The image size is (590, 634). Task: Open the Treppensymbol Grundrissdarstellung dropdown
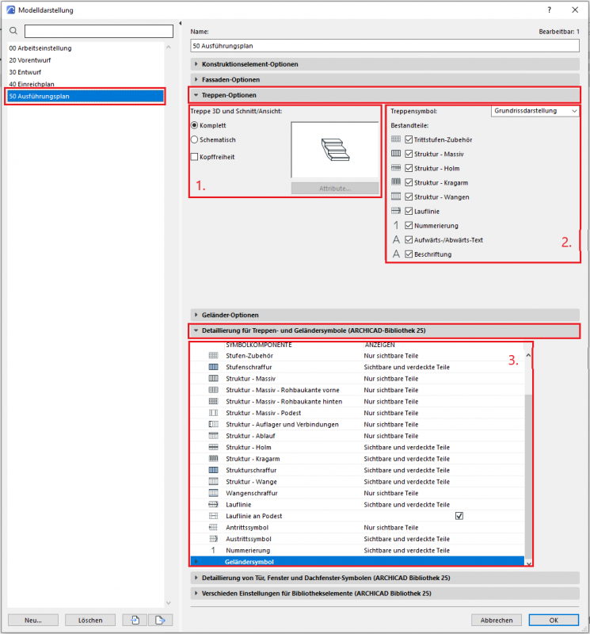pos(535,112)
